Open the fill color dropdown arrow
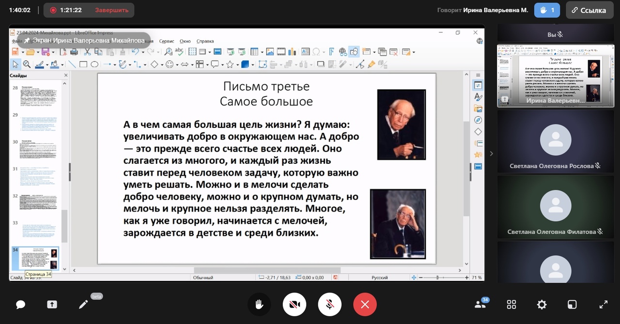This screenshot has width=620, height=324. click(x=62, y=64)
